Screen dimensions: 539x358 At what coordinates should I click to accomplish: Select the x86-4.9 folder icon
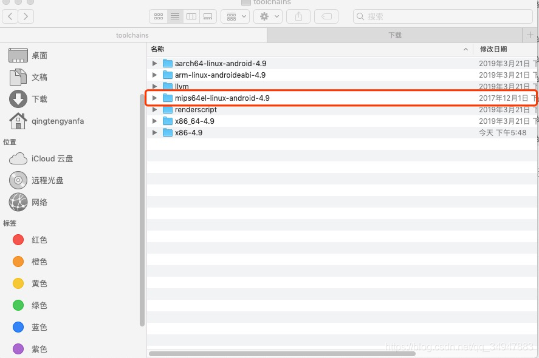(x=167, y=132)
